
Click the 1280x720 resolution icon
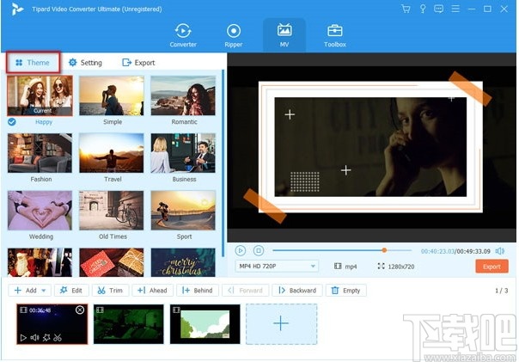pos(381,266)
